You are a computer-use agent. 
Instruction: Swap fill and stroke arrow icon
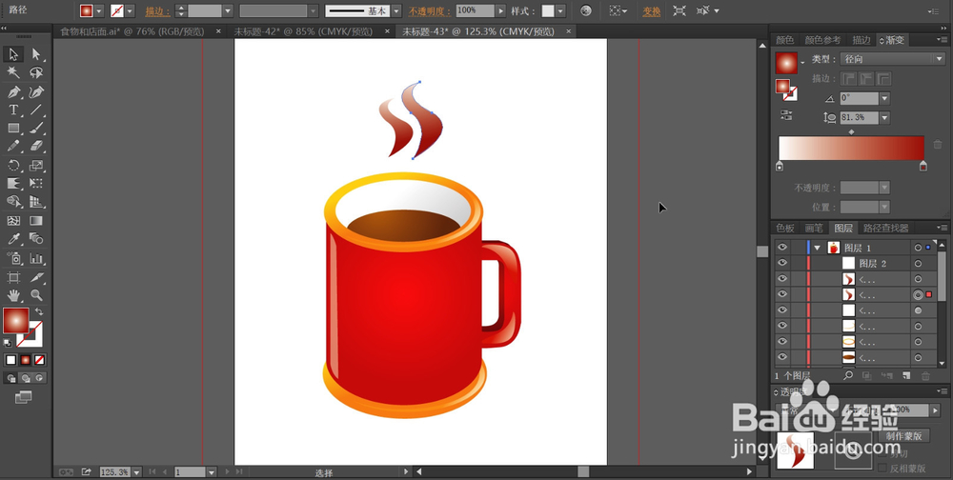(x=39, y=311)
